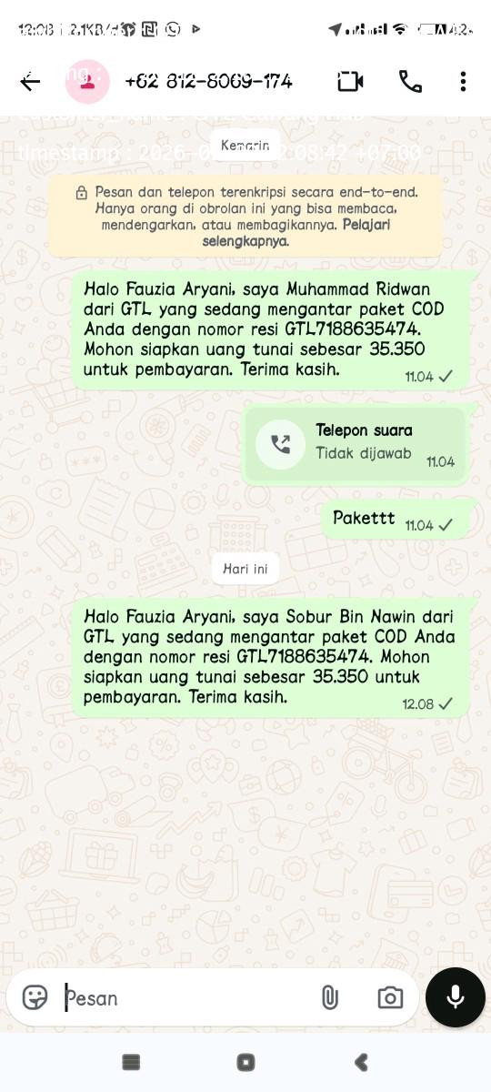Start a video call
This screenshot has width=491, height=1092.
350,82
